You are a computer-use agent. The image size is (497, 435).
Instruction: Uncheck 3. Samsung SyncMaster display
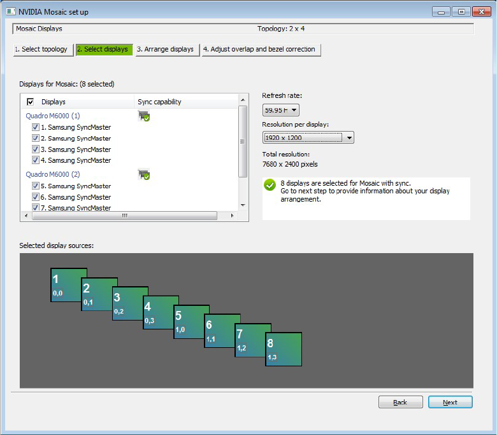coord(36,149)
